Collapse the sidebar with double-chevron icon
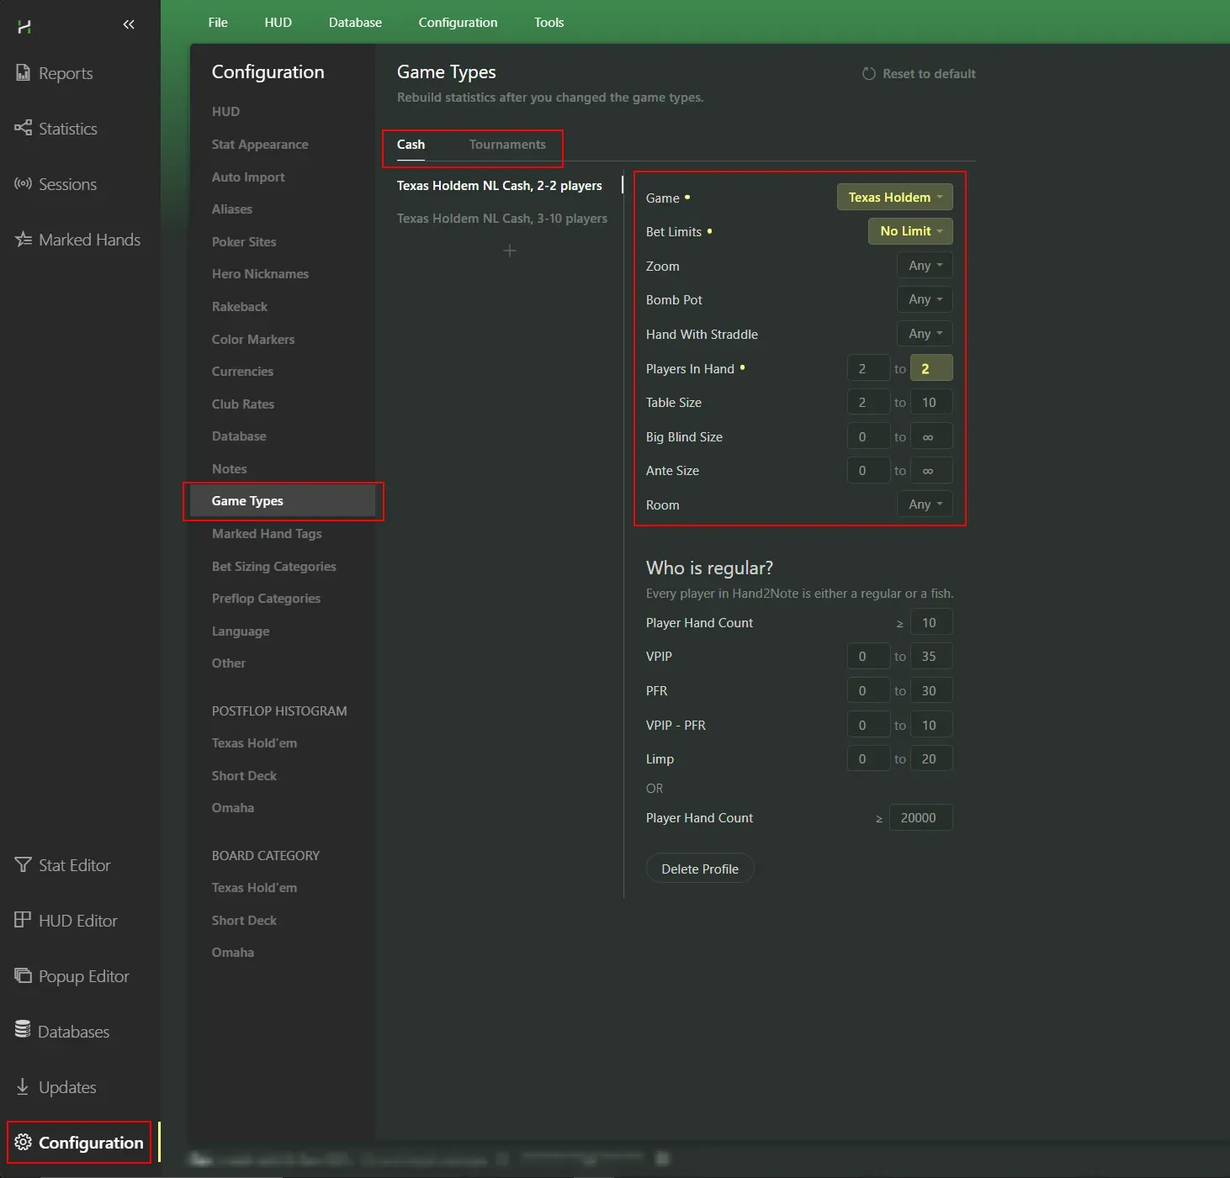Image resolution: width=1230 pixels, height=1178 pixels. point(129,24)
